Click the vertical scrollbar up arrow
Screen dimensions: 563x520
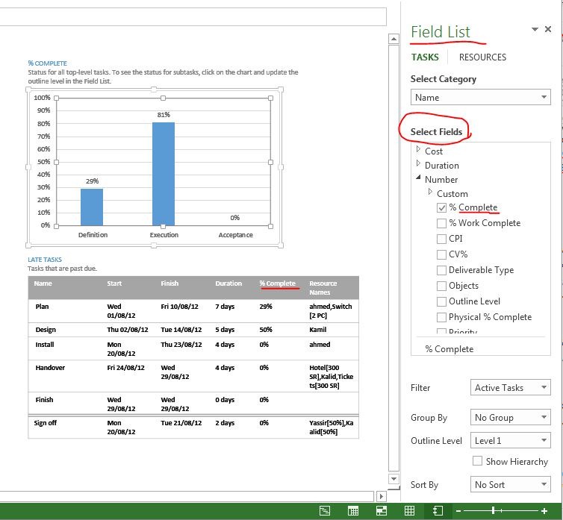[x=394, y=39]
